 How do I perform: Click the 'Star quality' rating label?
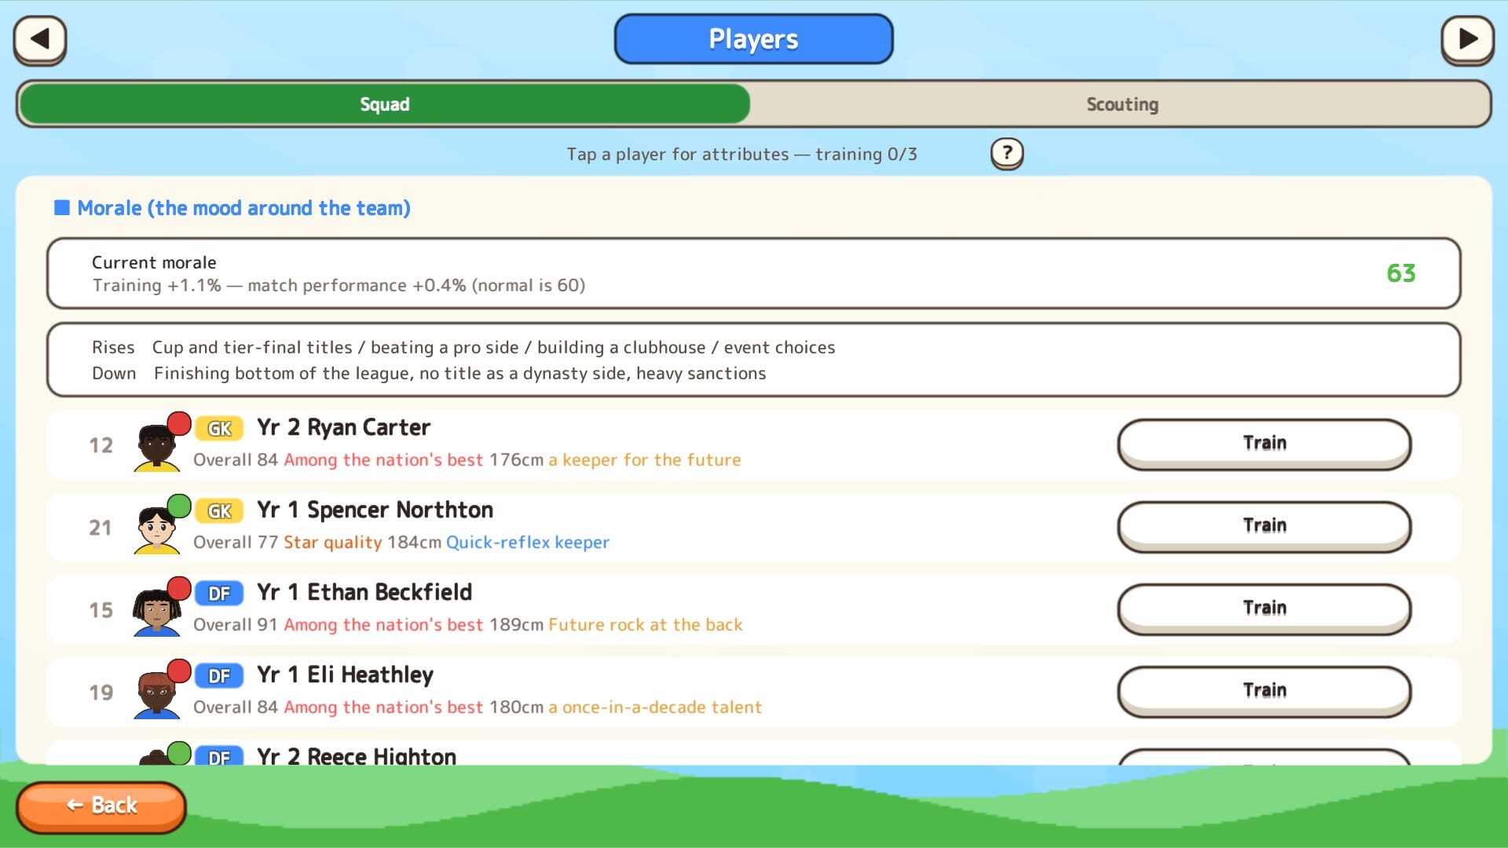point(332,543)
